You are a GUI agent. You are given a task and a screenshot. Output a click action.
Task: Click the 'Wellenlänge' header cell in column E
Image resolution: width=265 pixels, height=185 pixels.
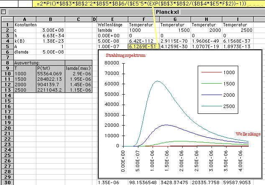pyautogui.click(x=112, y=25)
